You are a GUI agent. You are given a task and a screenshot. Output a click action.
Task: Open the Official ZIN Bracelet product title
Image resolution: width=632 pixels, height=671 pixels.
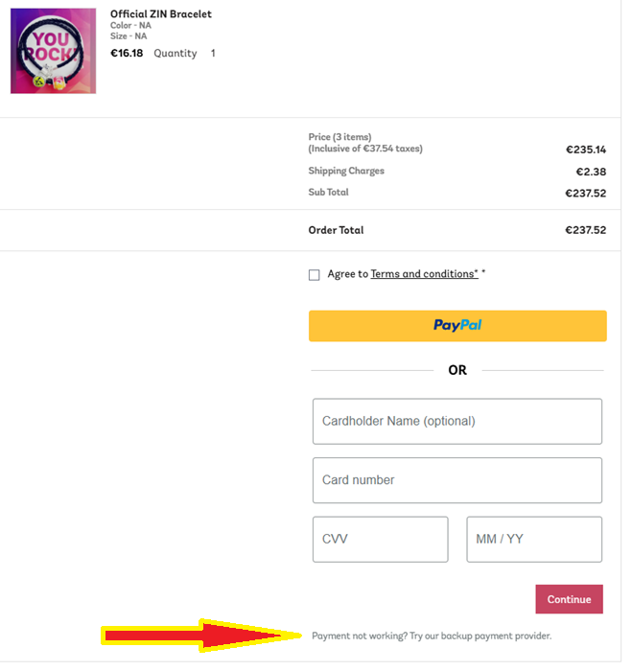click(x=160, y=14)
